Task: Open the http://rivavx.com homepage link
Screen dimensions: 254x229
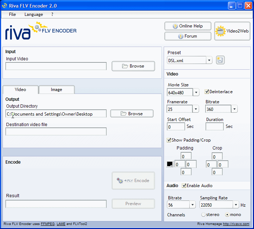Action: [236, 224]
